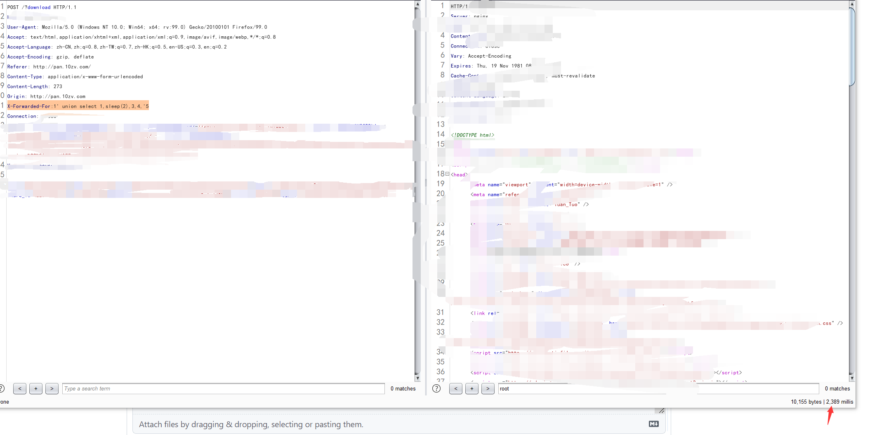Screen dimensions: 884x435
Task: Collapse the head tag at line 18
Action: (x=447, y=174)
